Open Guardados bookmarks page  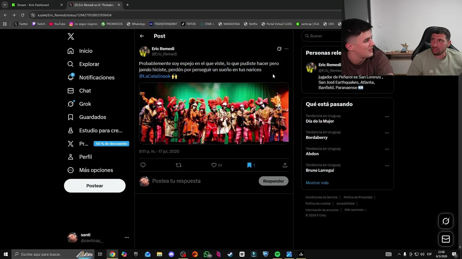(87, 117)
